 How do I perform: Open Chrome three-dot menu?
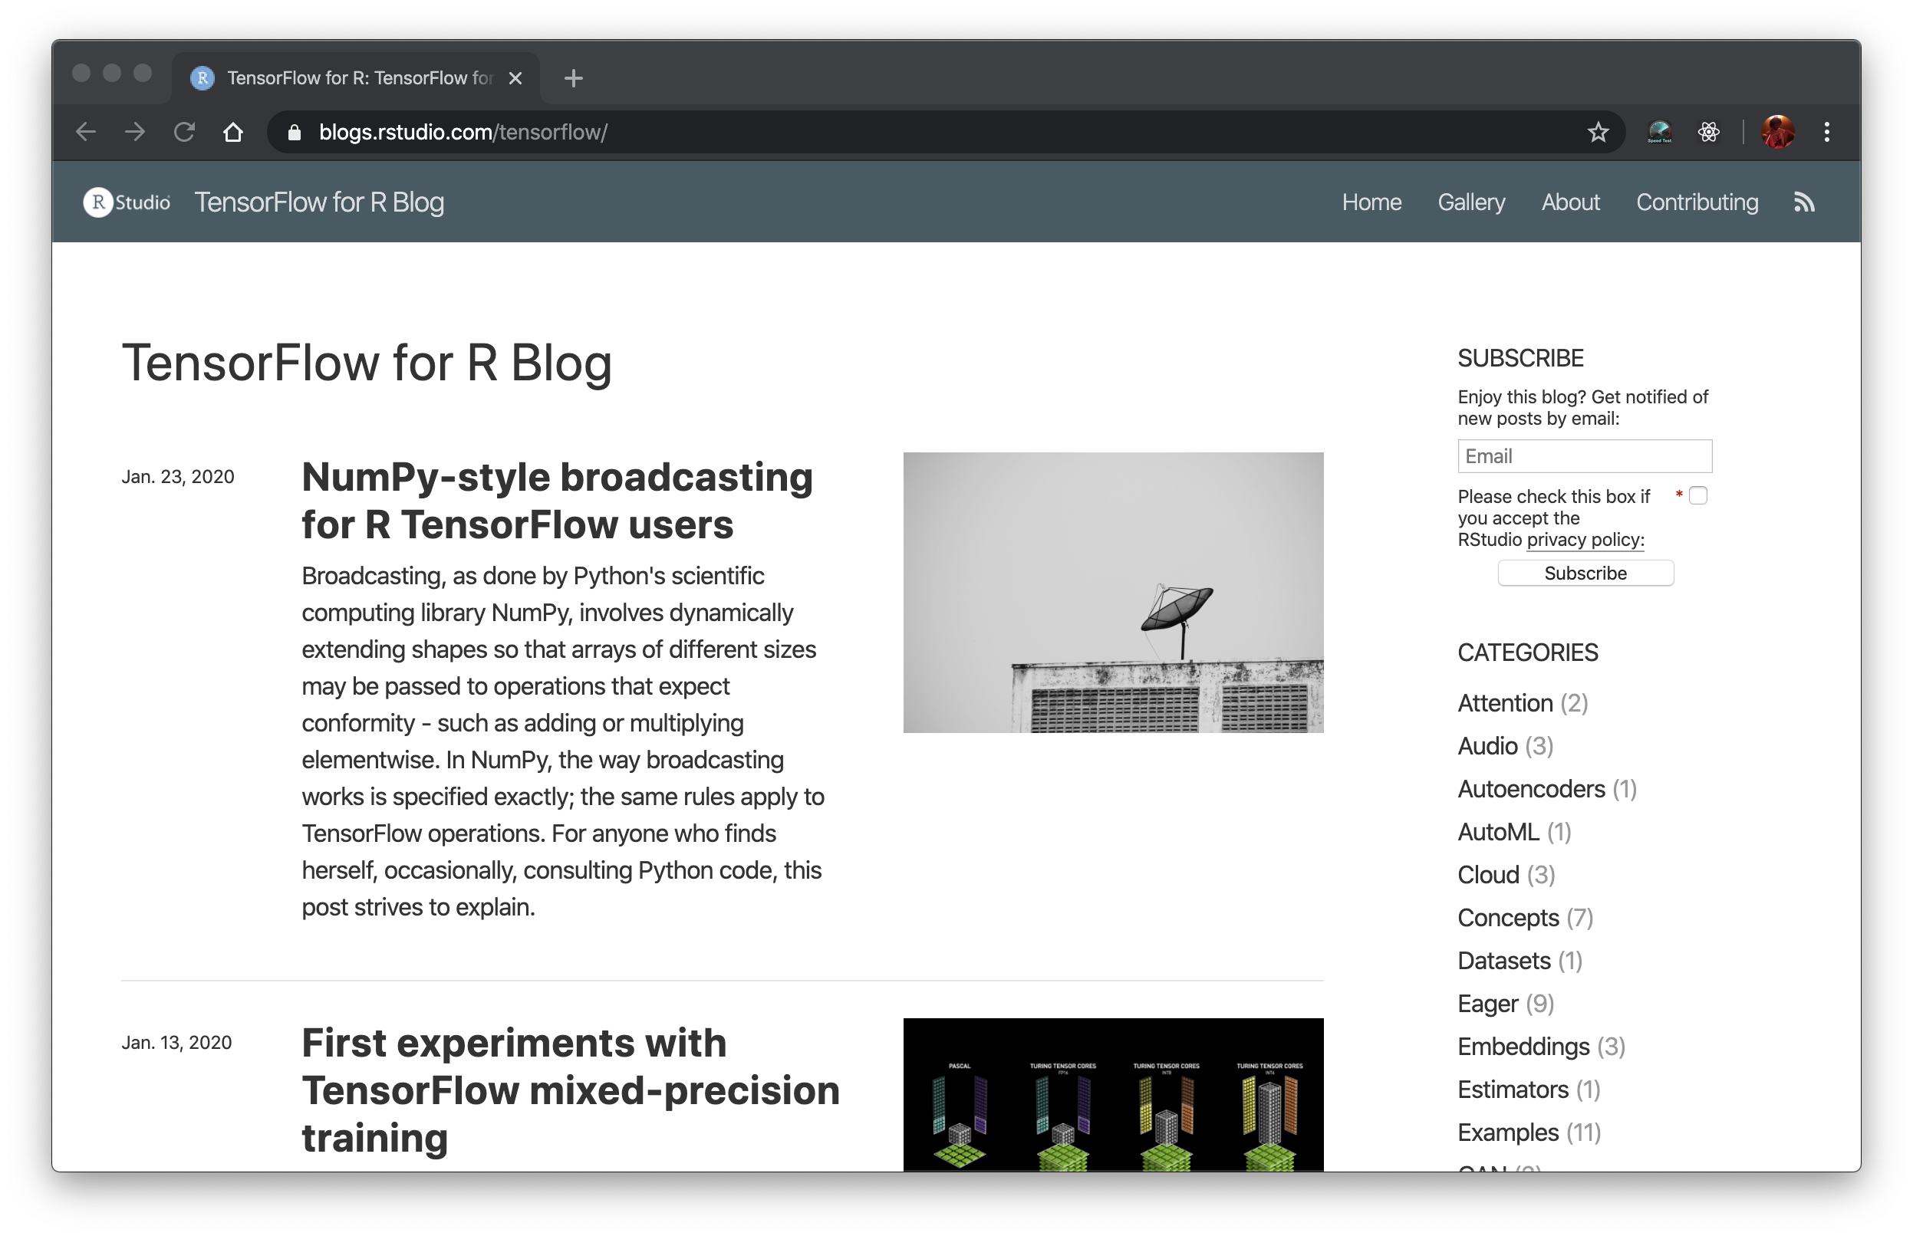(x=1826, y=133)
